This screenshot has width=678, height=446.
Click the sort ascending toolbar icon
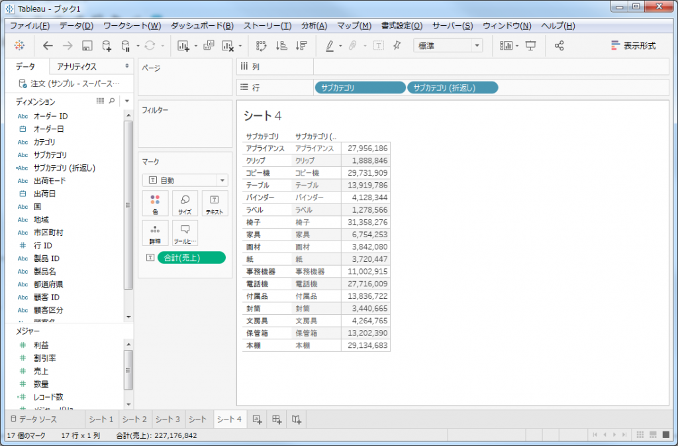281,46
